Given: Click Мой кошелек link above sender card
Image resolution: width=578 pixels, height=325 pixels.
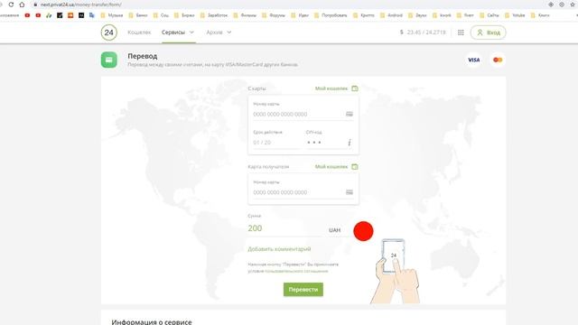Looking at the screenshot, I should pos(331,88).
